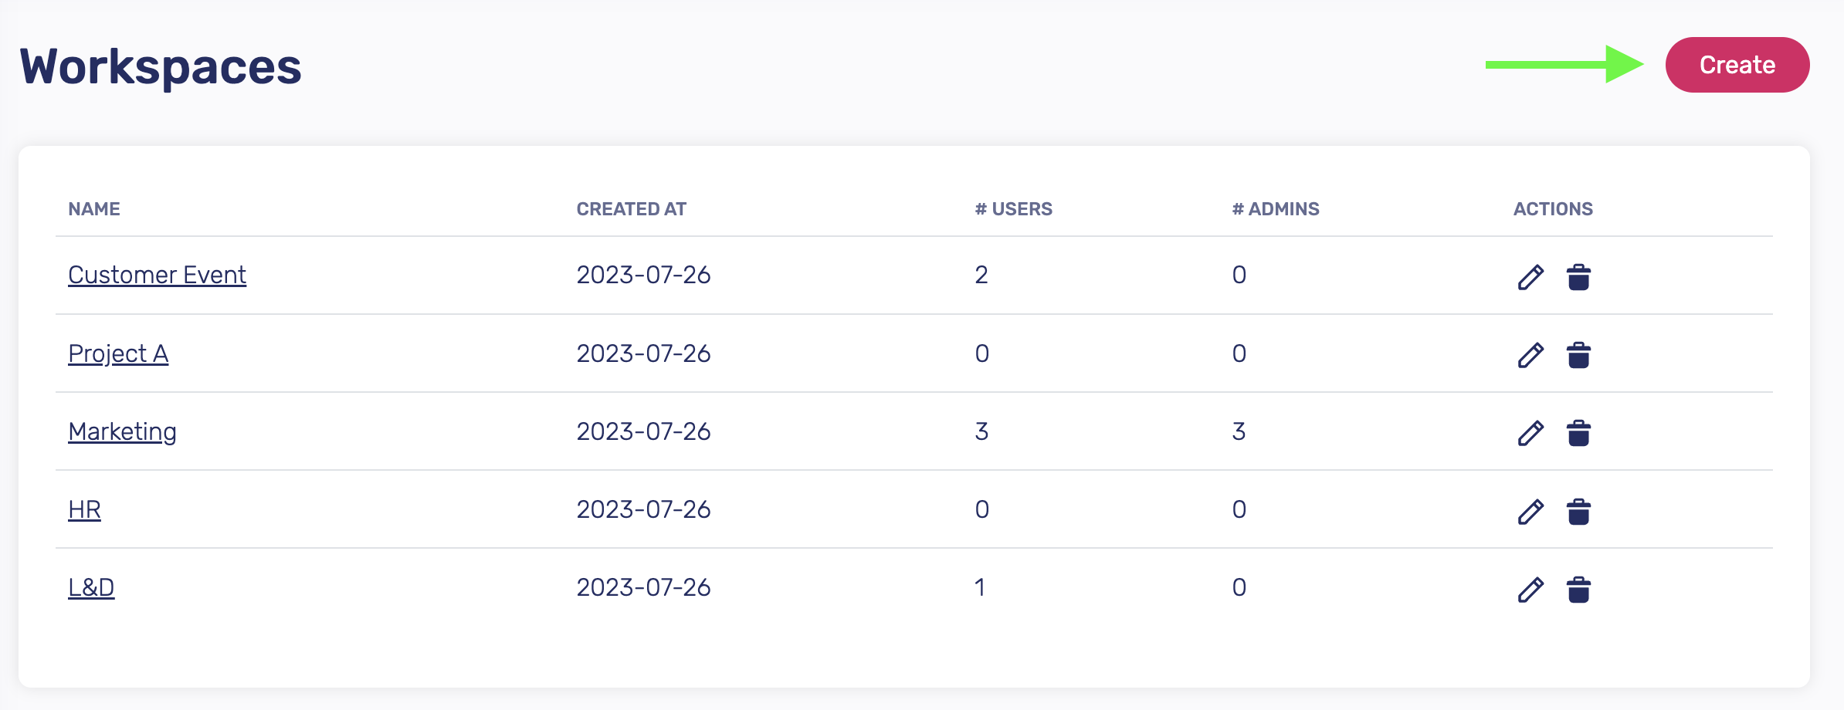
Task: Edit the Customer Event workspace pencil icon
Action: click(1530, 277)
